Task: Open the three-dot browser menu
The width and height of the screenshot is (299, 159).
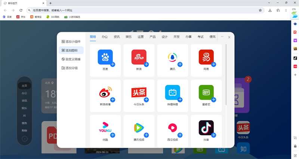Action: [x=286, y=10]
